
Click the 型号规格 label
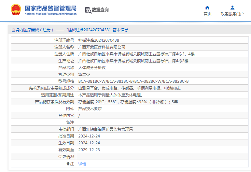(66, 81)
